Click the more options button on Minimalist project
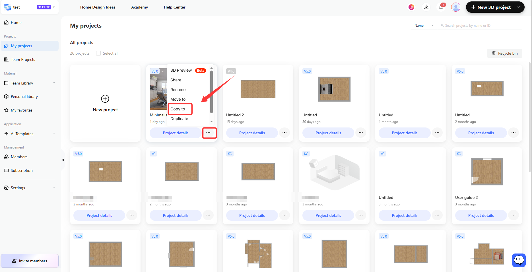532x272 pixels. click(209, 133)
